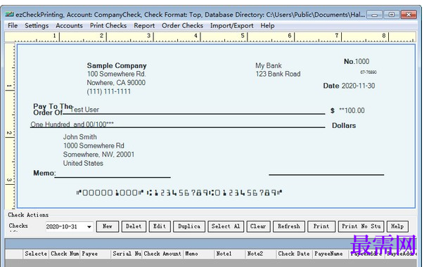Click the Memo column header
429x267 pixels.
pyautogui.click(x=198, y=254)
